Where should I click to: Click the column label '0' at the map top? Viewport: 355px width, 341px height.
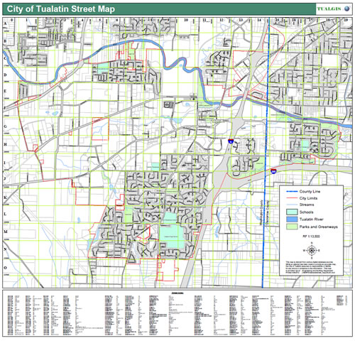coord(11,20)
